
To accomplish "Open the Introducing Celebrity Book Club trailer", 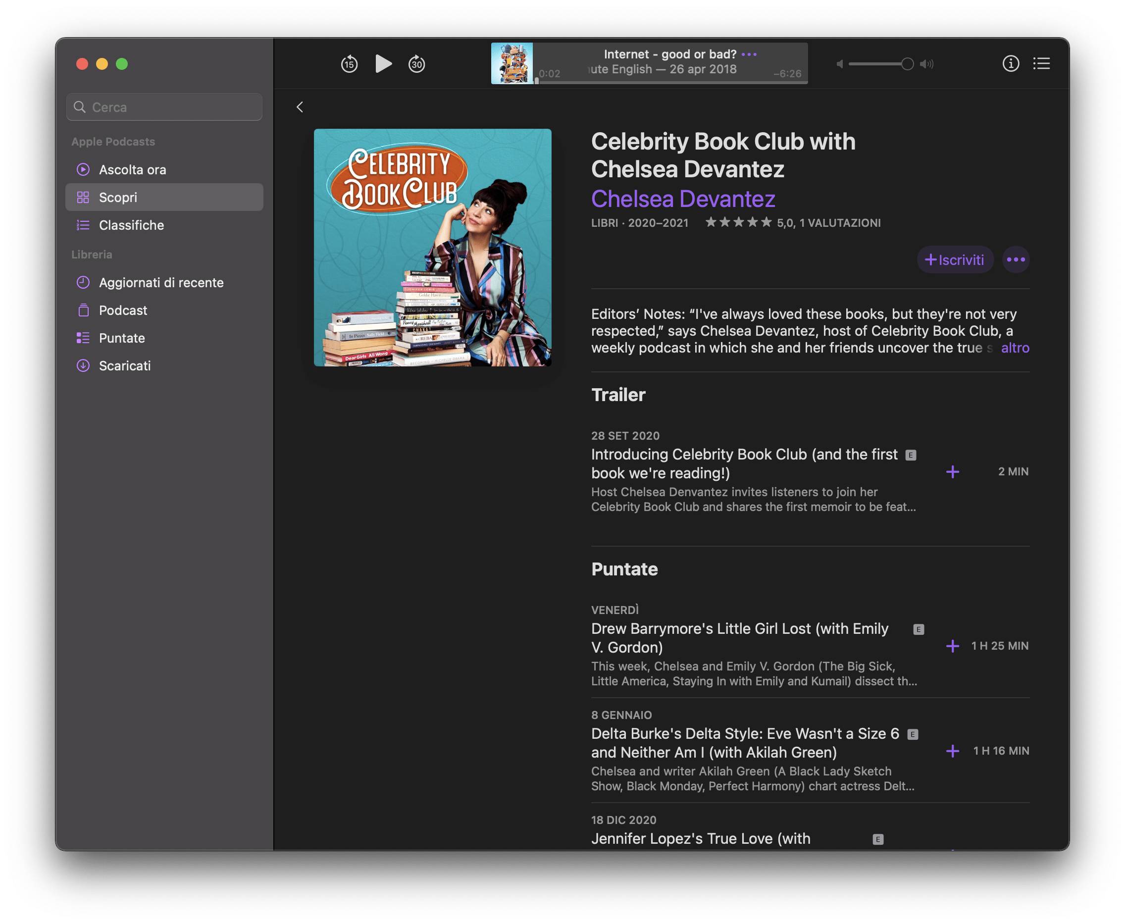I will point(745,464).
